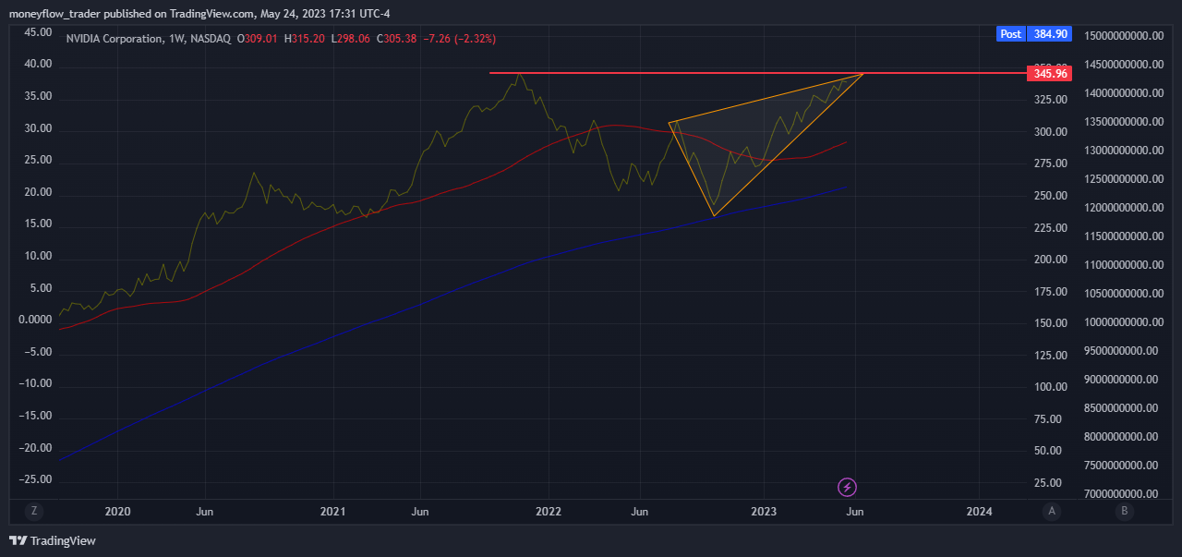Click the 2024 time axis label
The width and height of the screenshot is (1182, 557).
[980, 511]
